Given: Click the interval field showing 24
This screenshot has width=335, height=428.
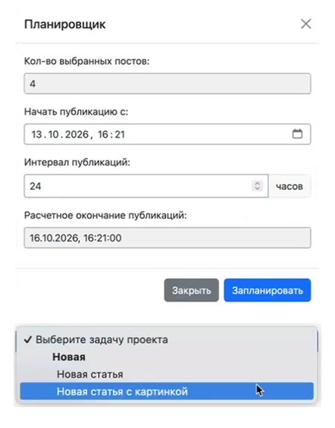Looking at the screenshot, I should pyautogui.click(x=146, y=186).
